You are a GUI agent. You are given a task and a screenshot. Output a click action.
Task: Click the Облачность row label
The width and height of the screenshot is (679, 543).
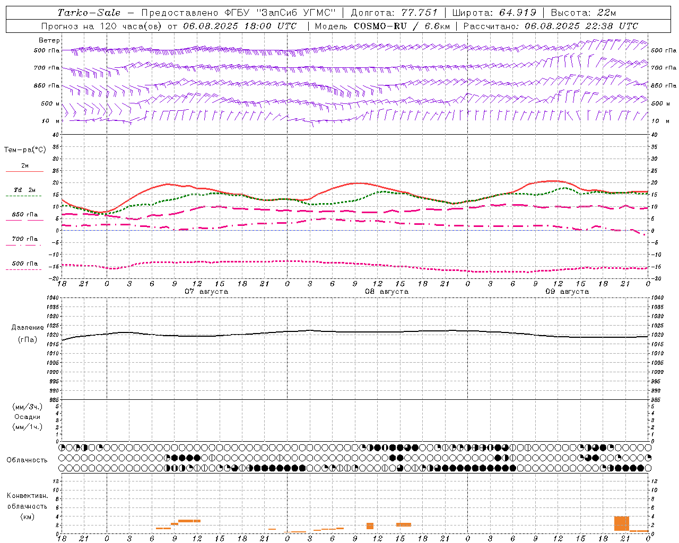[x=27, y=460]
